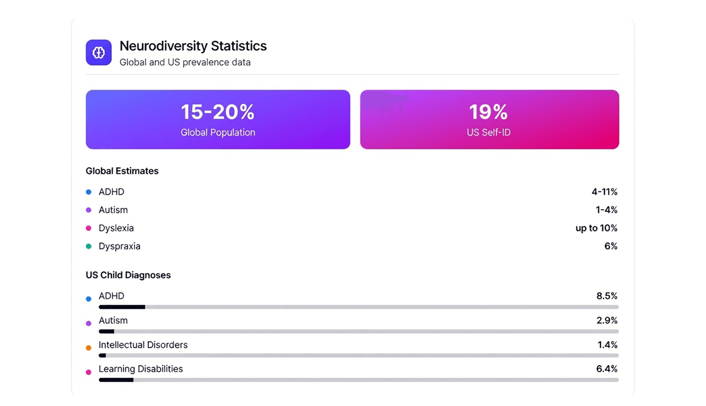Click the purple brain icon
This screenshot has height=406, width=706.
coord(99,52)
